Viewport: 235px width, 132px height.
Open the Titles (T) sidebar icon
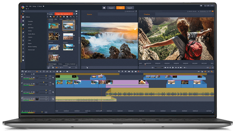coord(23,41)
